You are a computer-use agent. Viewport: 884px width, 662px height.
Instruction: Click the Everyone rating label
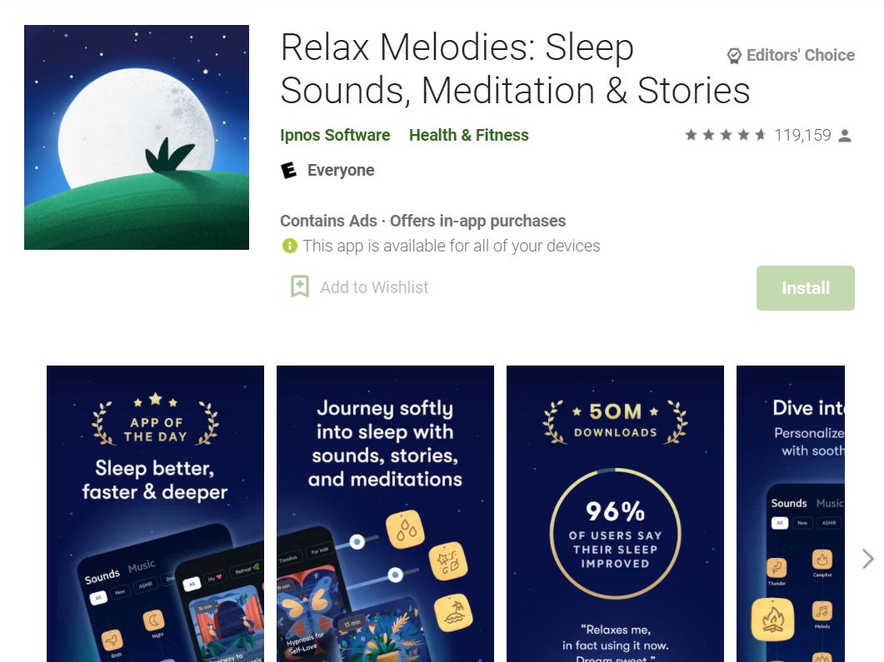click(x=341, y=170)
